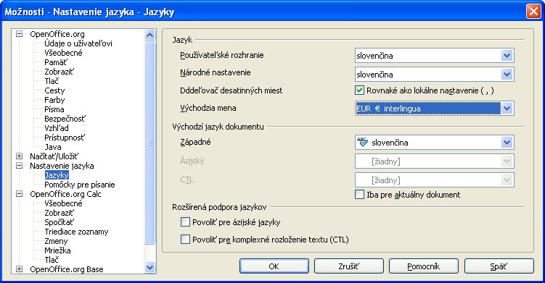This screenshot has height=283, width=545.
Task: Click the tree scrollbar up arrow
Action: coord(149,35)
